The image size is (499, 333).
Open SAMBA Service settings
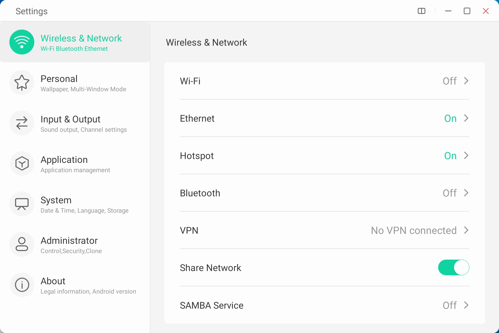[324, 305]
